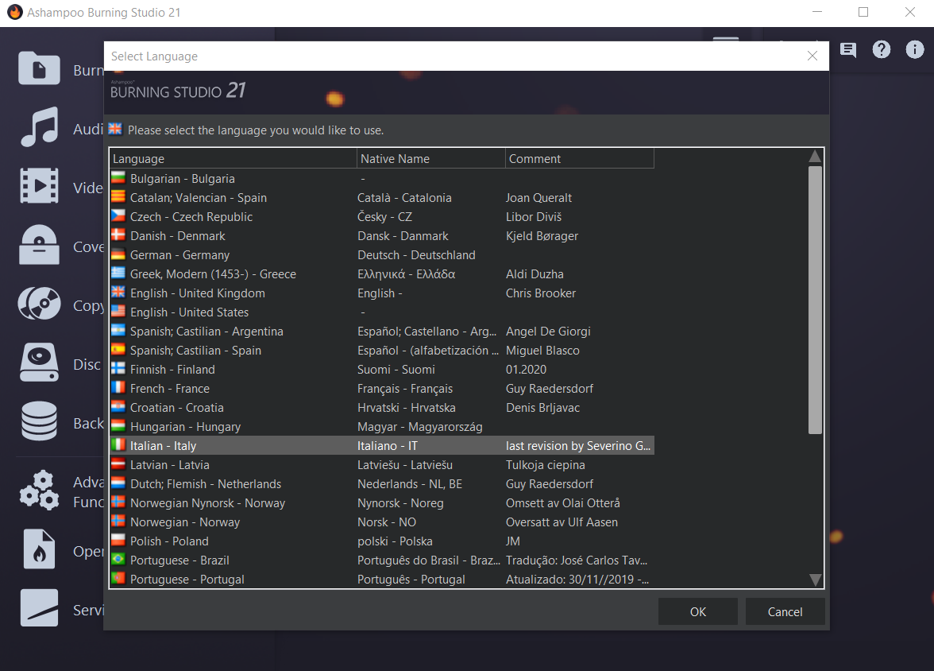Screen dimensions: 934x671
Task: Open the Cover design icon in sidebar
Action: coord(40,245)
